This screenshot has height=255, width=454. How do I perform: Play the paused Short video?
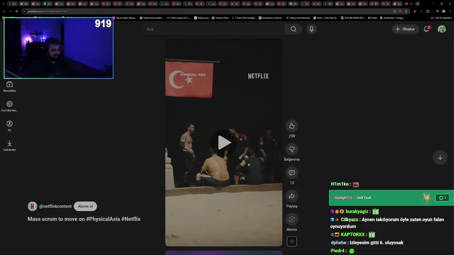point(224,142)
